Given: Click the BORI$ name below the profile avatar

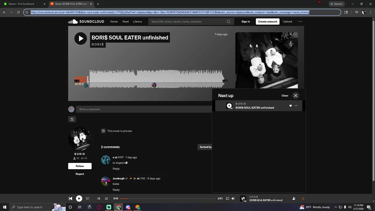Looking at the screenshot, I should [x=80, y=154].
